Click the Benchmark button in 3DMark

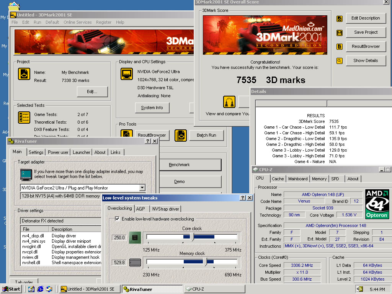(190, 165)
